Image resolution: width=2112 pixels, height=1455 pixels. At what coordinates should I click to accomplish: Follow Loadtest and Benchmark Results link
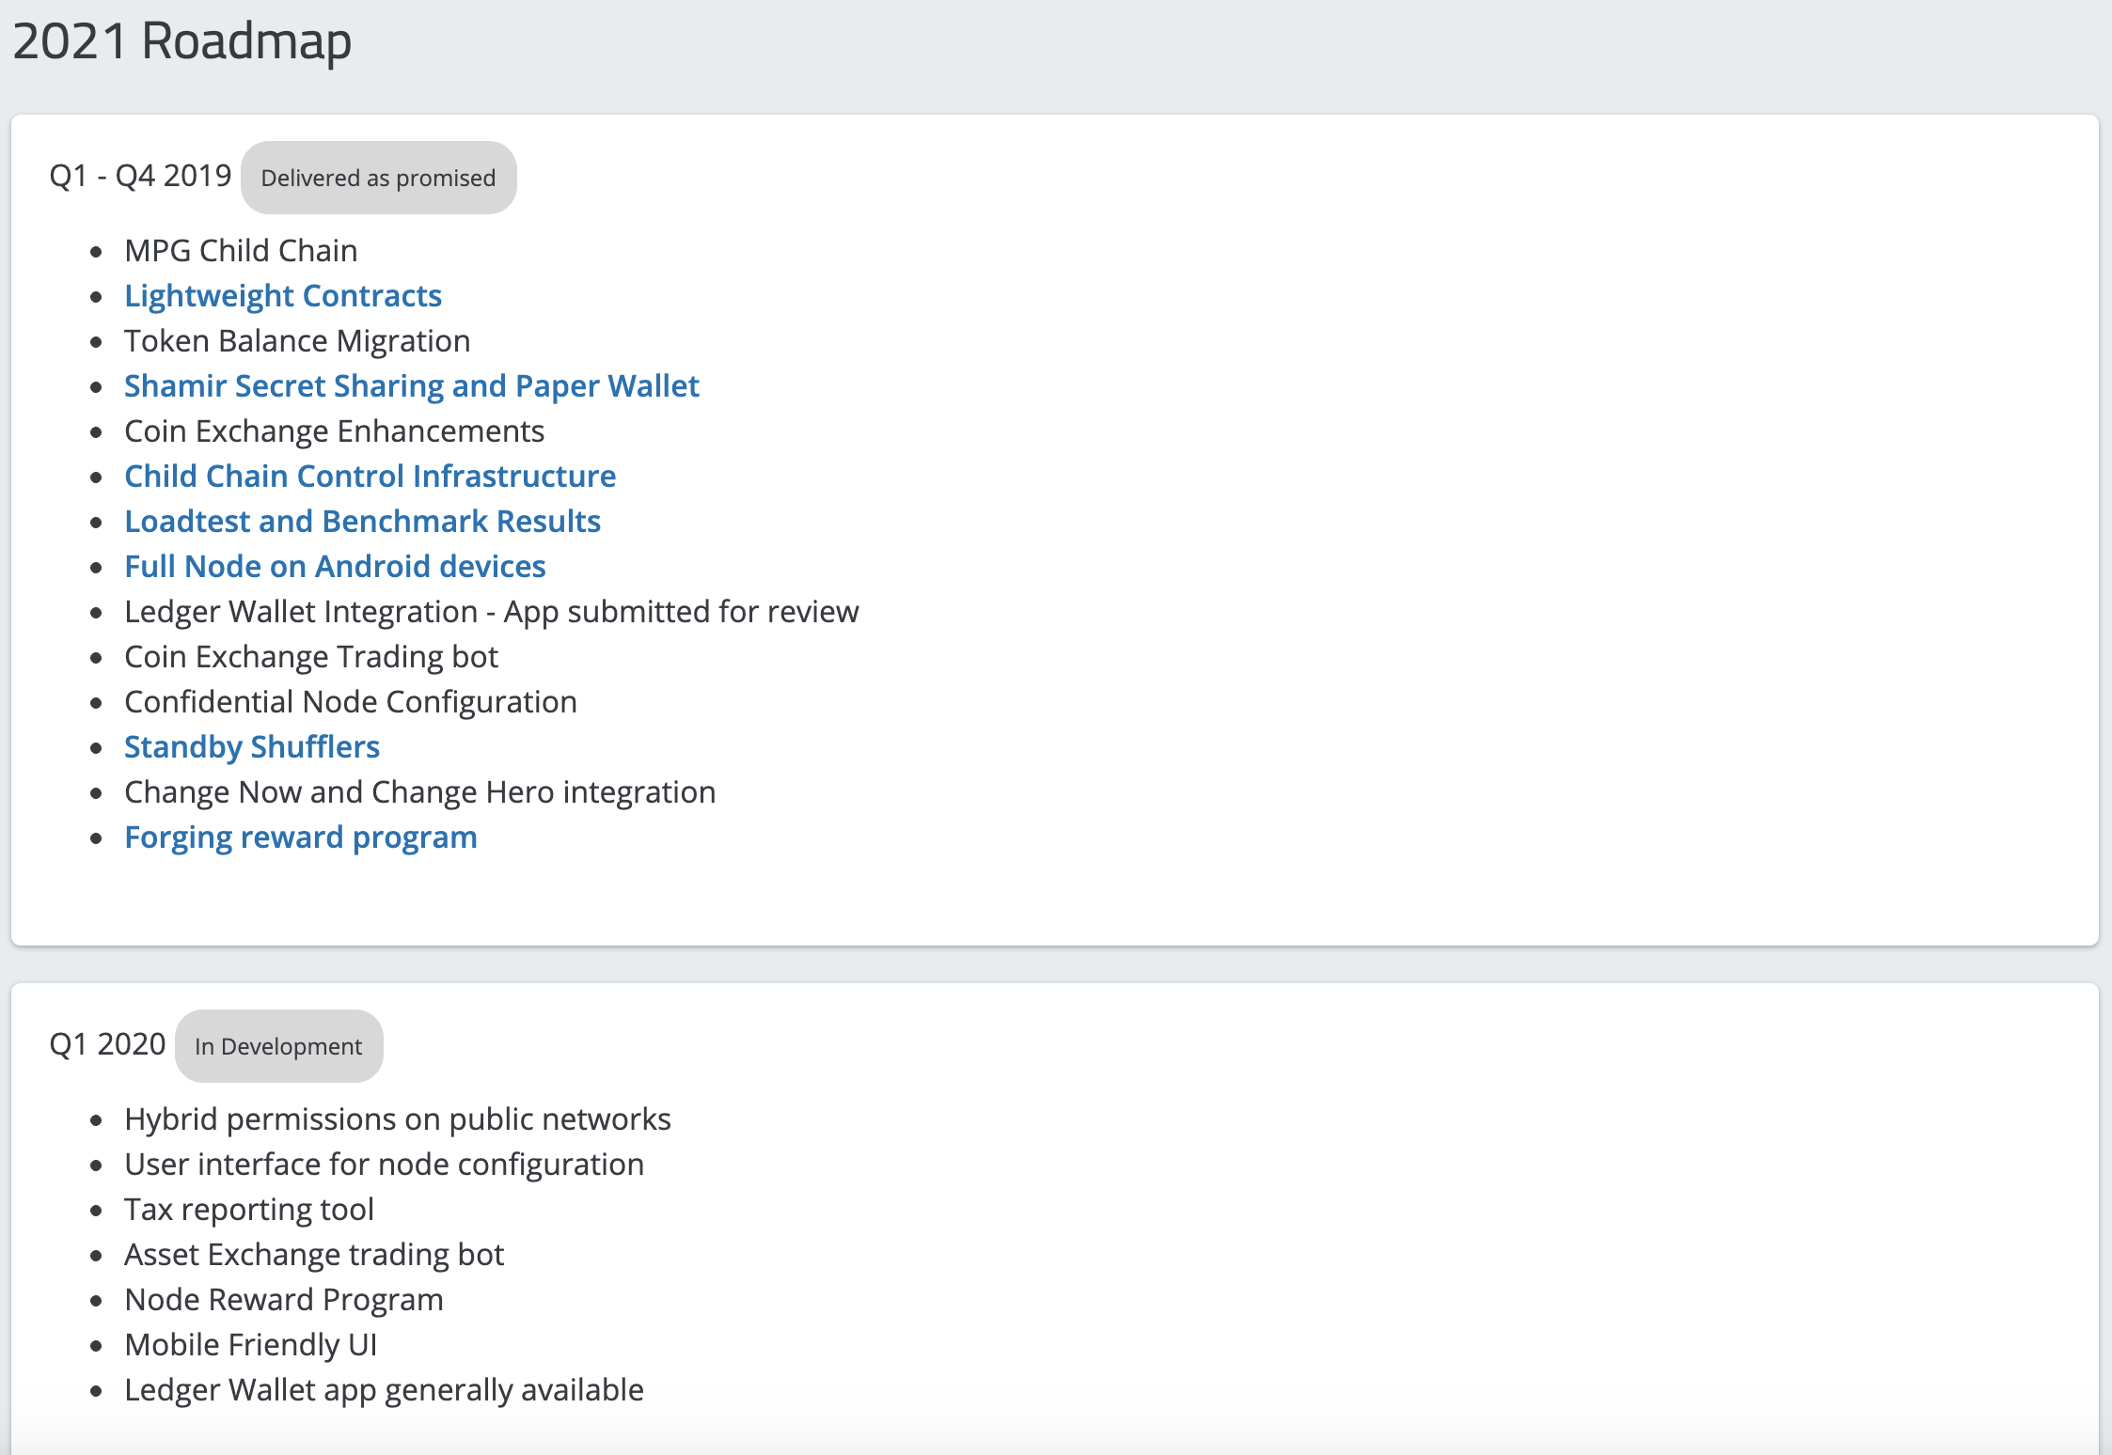coord(362,522)
